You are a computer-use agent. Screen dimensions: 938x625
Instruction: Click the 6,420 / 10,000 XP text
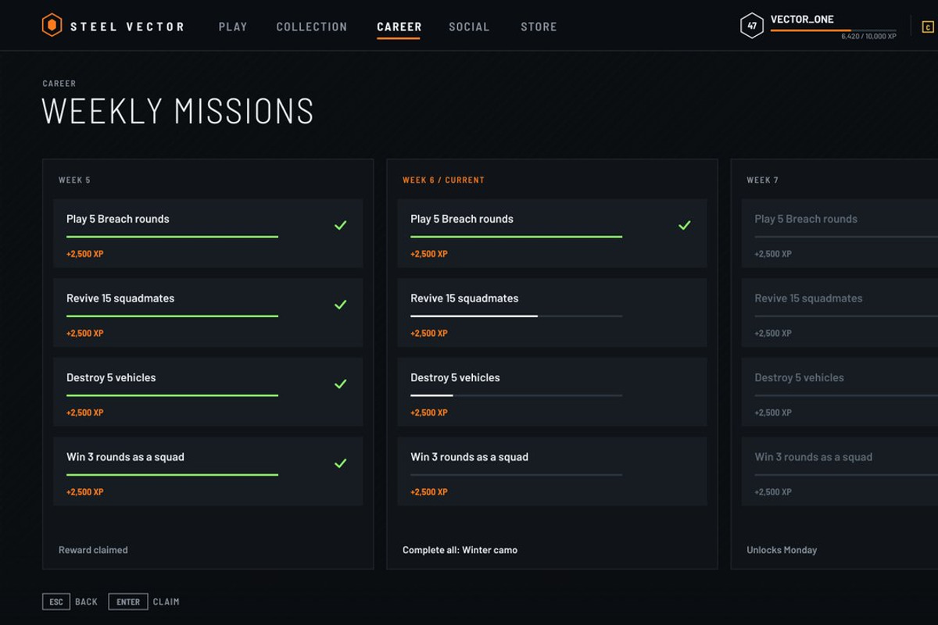(x=868, y=37)
